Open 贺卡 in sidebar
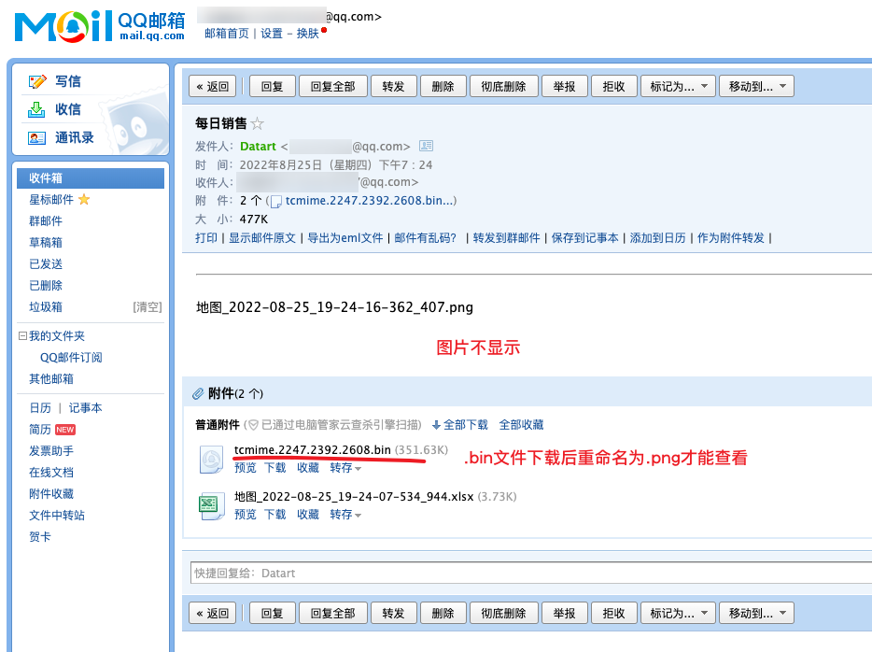The height and width of the screenshot is (652, 872). (39, 537)
